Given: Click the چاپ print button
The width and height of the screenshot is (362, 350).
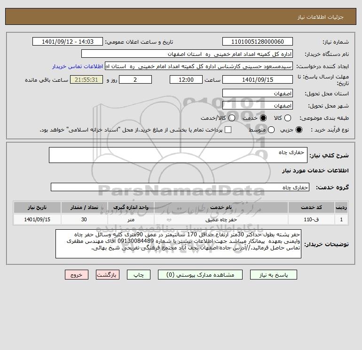Looking at the screenshot, I should click(139, 275).
